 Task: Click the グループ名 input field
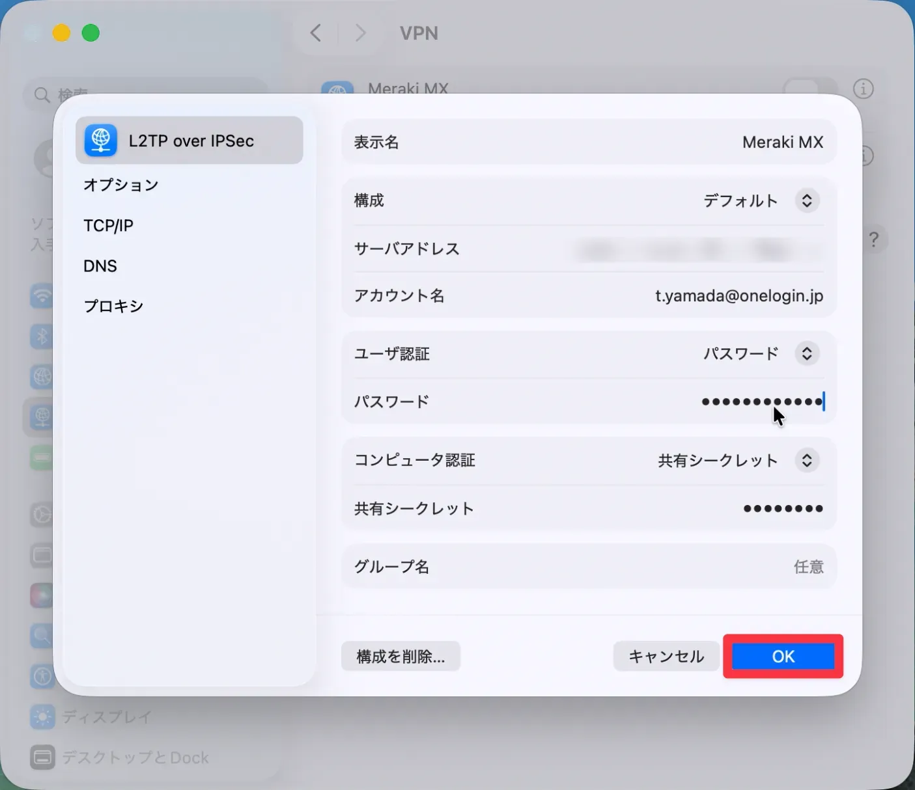coord(651,567)
